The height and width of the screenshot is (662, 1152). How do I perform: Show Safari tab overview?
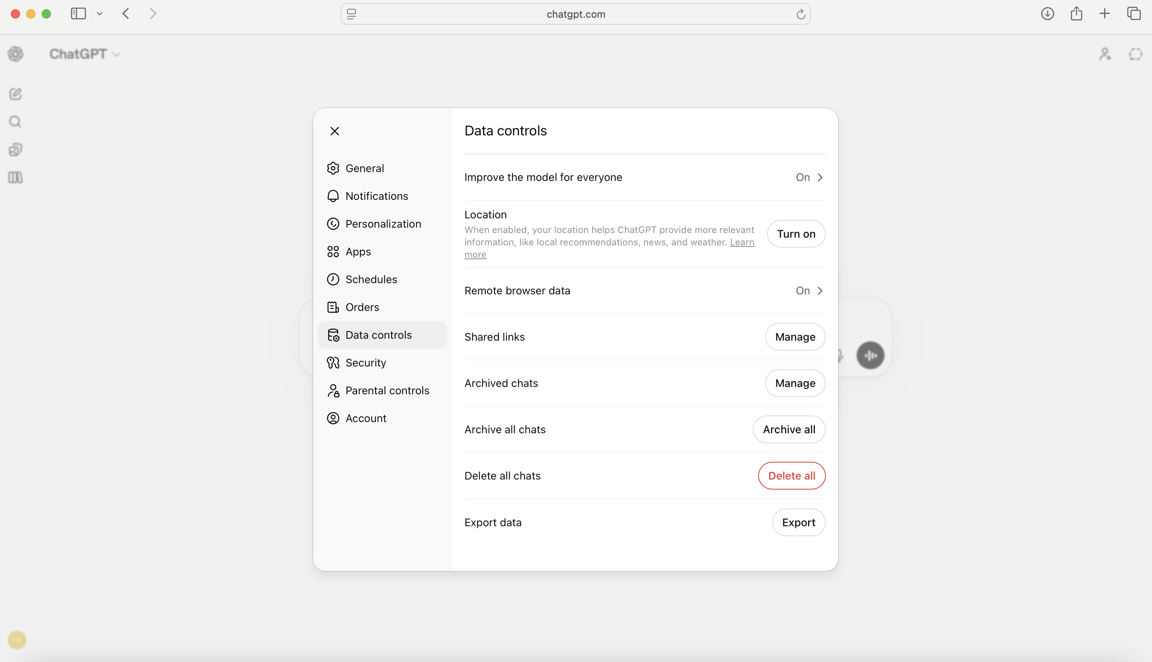tap(1134, 14)
